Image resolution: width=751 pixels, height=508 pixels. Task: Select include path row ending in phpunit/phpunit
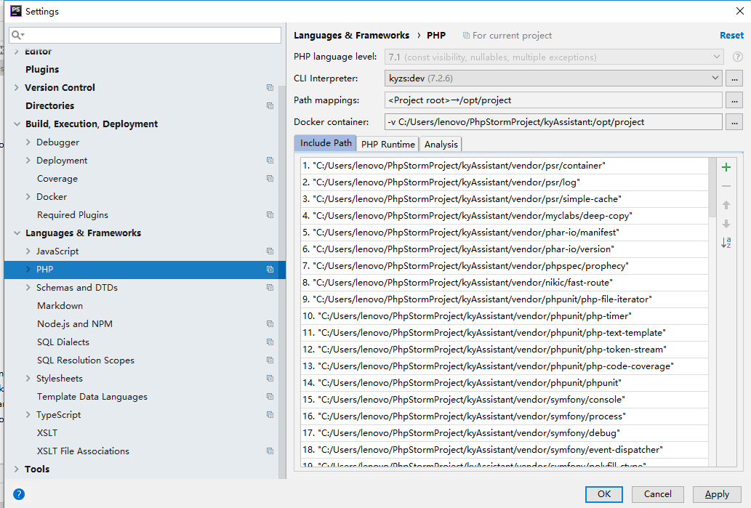(x=505, y=382)
